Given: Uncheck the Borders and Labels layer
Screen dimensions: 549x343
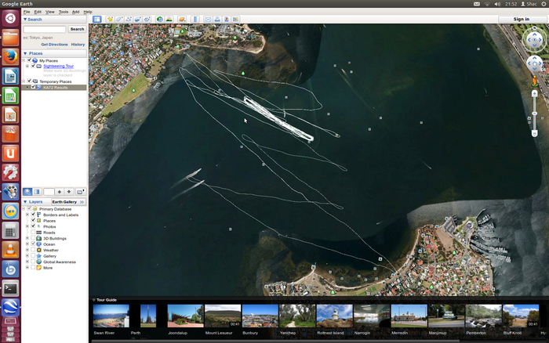Looking at the screenshot, I should [x=33, y=215].
